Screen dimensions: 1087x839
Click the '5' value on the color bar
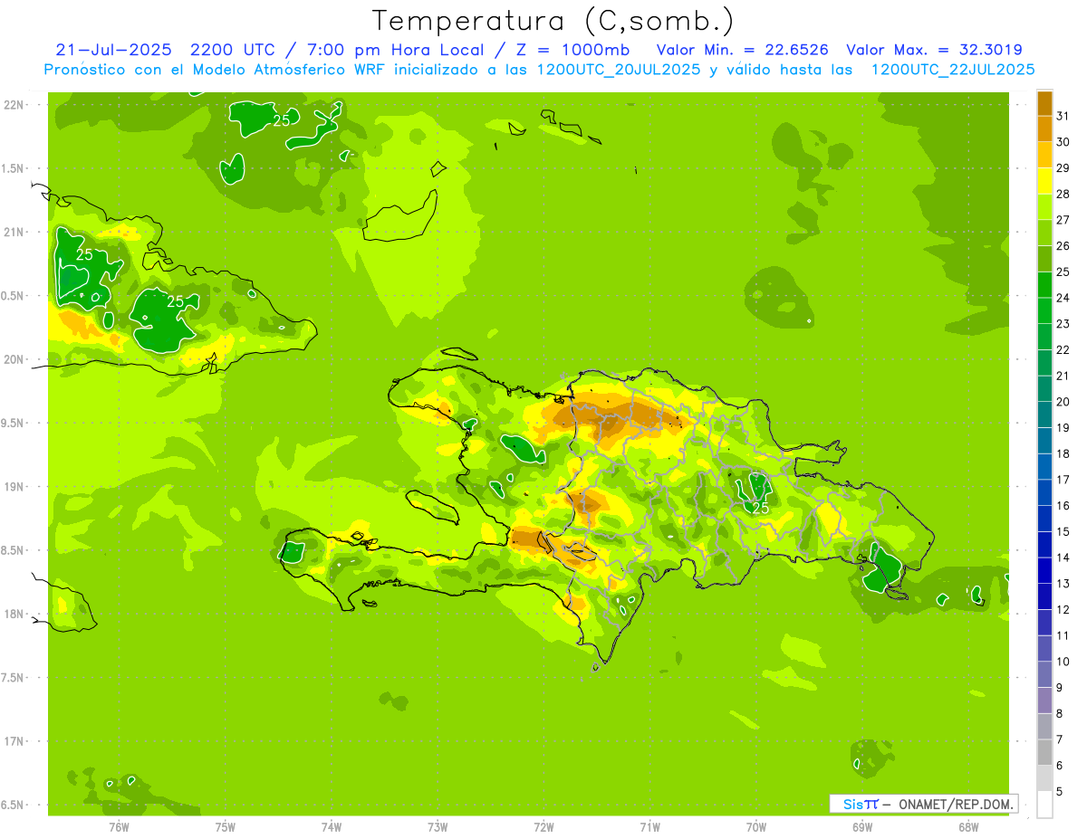coord(1060,791)
